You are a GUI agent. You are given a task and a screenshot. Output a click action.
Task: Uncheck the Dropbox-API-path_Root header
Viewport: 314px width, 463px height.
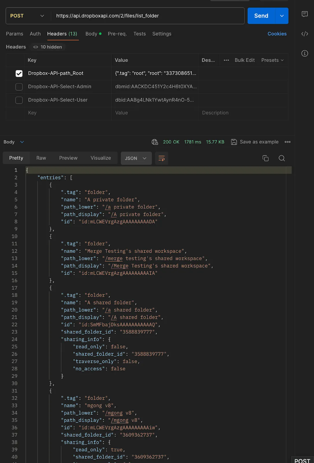pyautogui.click(x=19, y=74)
